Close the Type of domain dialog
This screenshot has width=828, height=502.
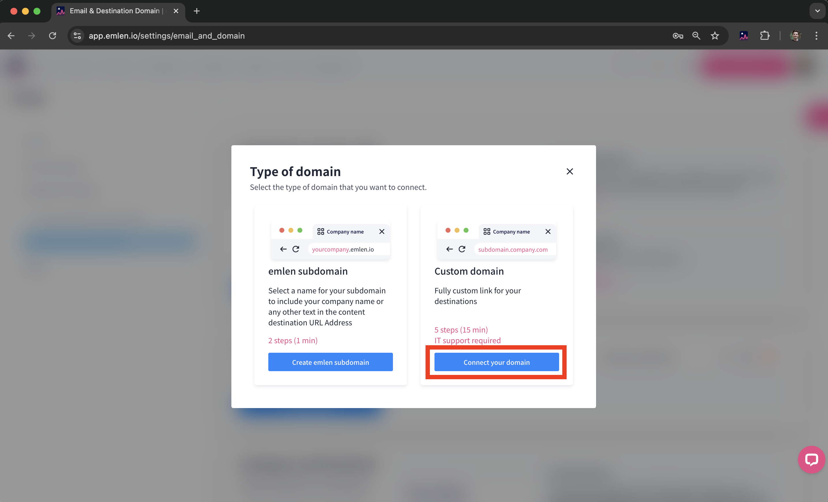coord(570,171)
